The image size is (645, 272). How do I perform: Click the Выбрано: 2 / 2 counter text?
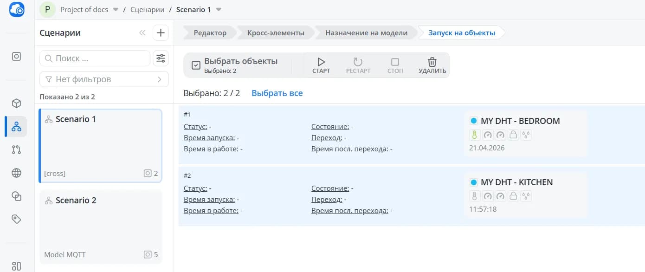pos(212,93)
